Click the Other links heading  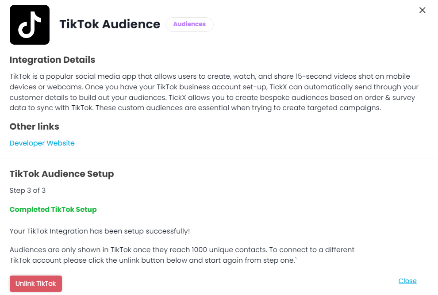34,126
